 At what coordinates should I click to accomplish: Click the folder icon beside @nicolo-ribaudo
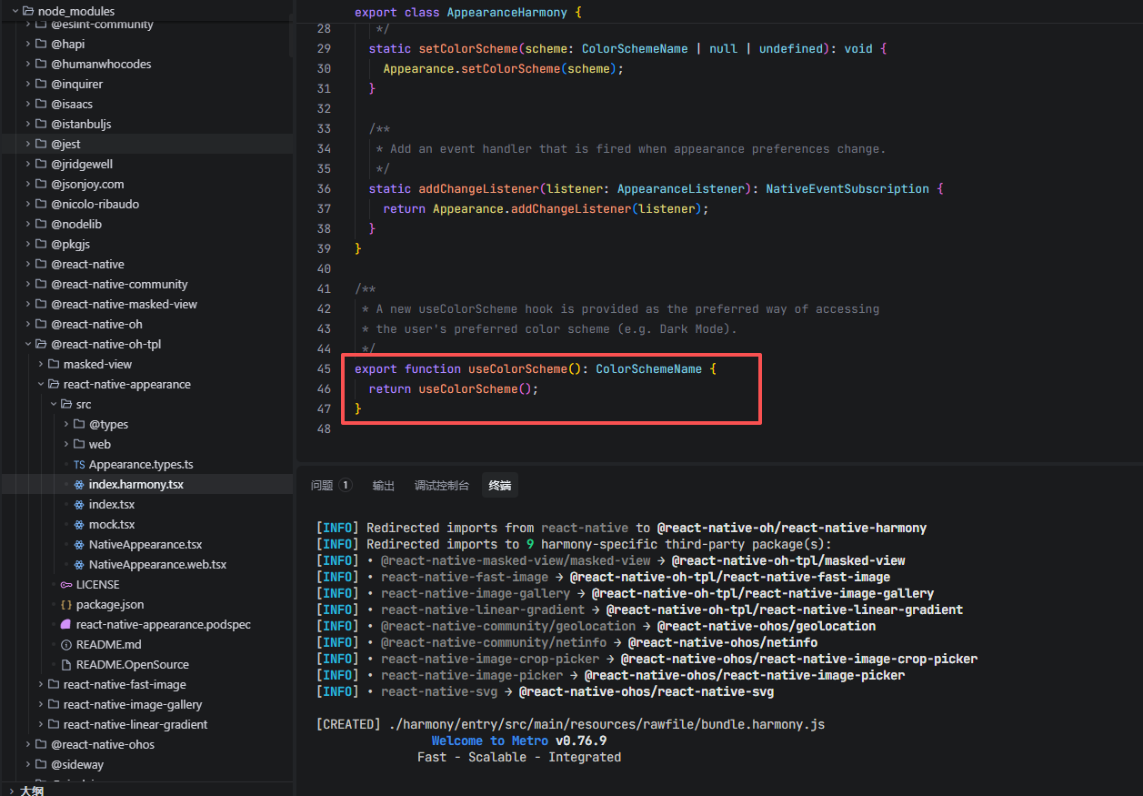pyautogui.click(x=41, y=204)
